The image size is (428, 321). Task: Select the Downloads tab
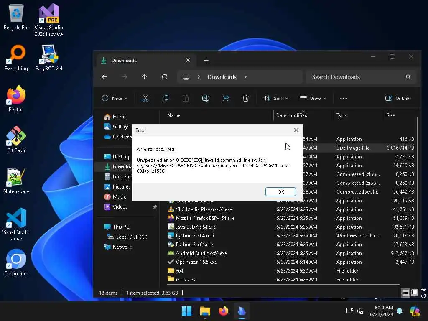click(x=146, y=60)
